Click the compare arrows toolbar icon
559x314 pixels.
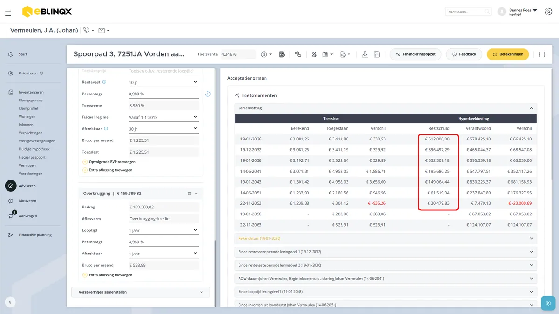298,54
